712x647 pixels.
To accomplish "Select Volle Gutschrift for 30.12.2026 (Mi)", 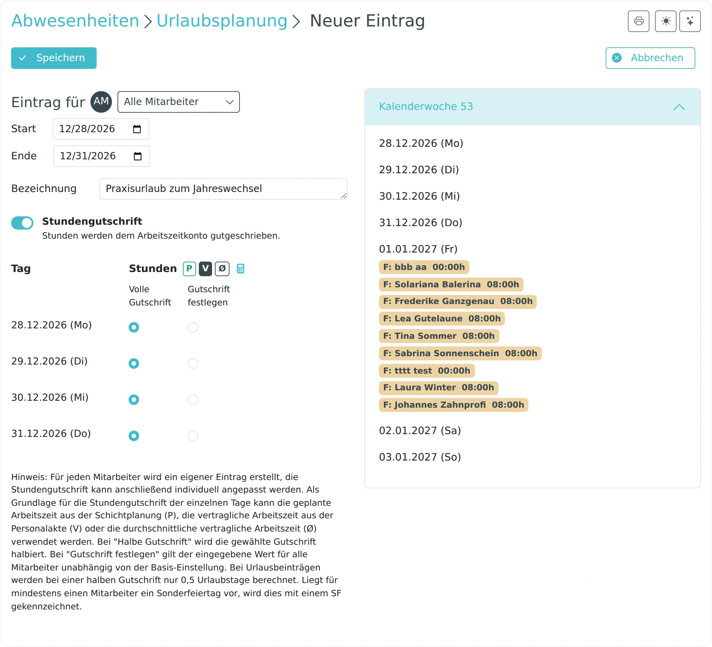I will point(134,400).
